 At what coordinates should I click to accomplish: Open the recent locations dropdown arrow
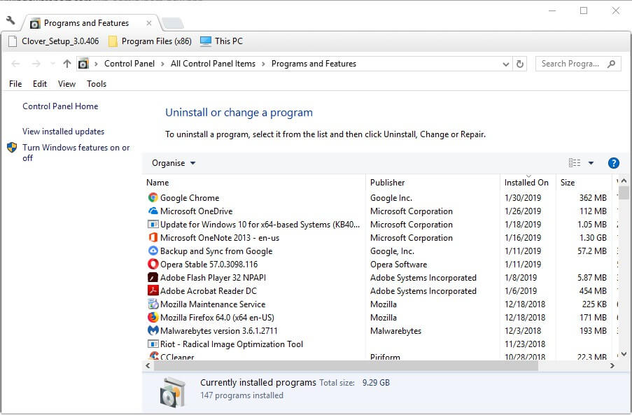pyautogui.click(x=52, y=64)
